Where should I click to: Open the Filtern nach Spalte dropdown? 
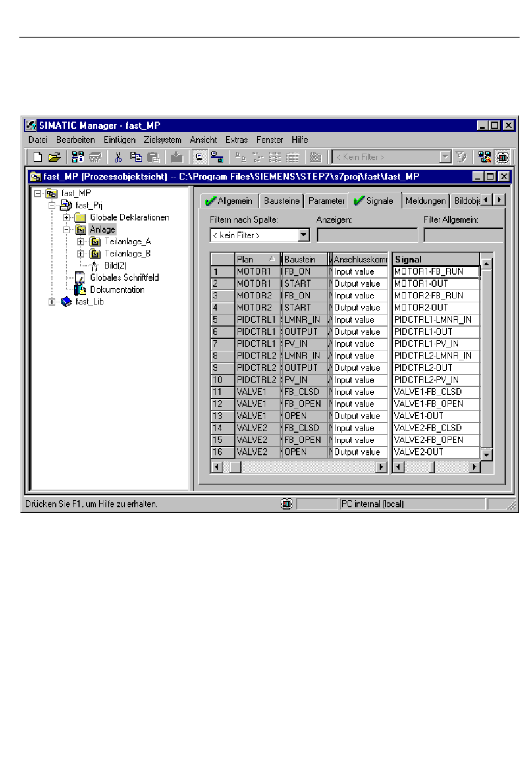pos(303,235)
